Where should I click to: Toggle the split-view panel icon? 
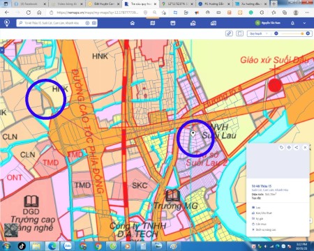[239, 33]
